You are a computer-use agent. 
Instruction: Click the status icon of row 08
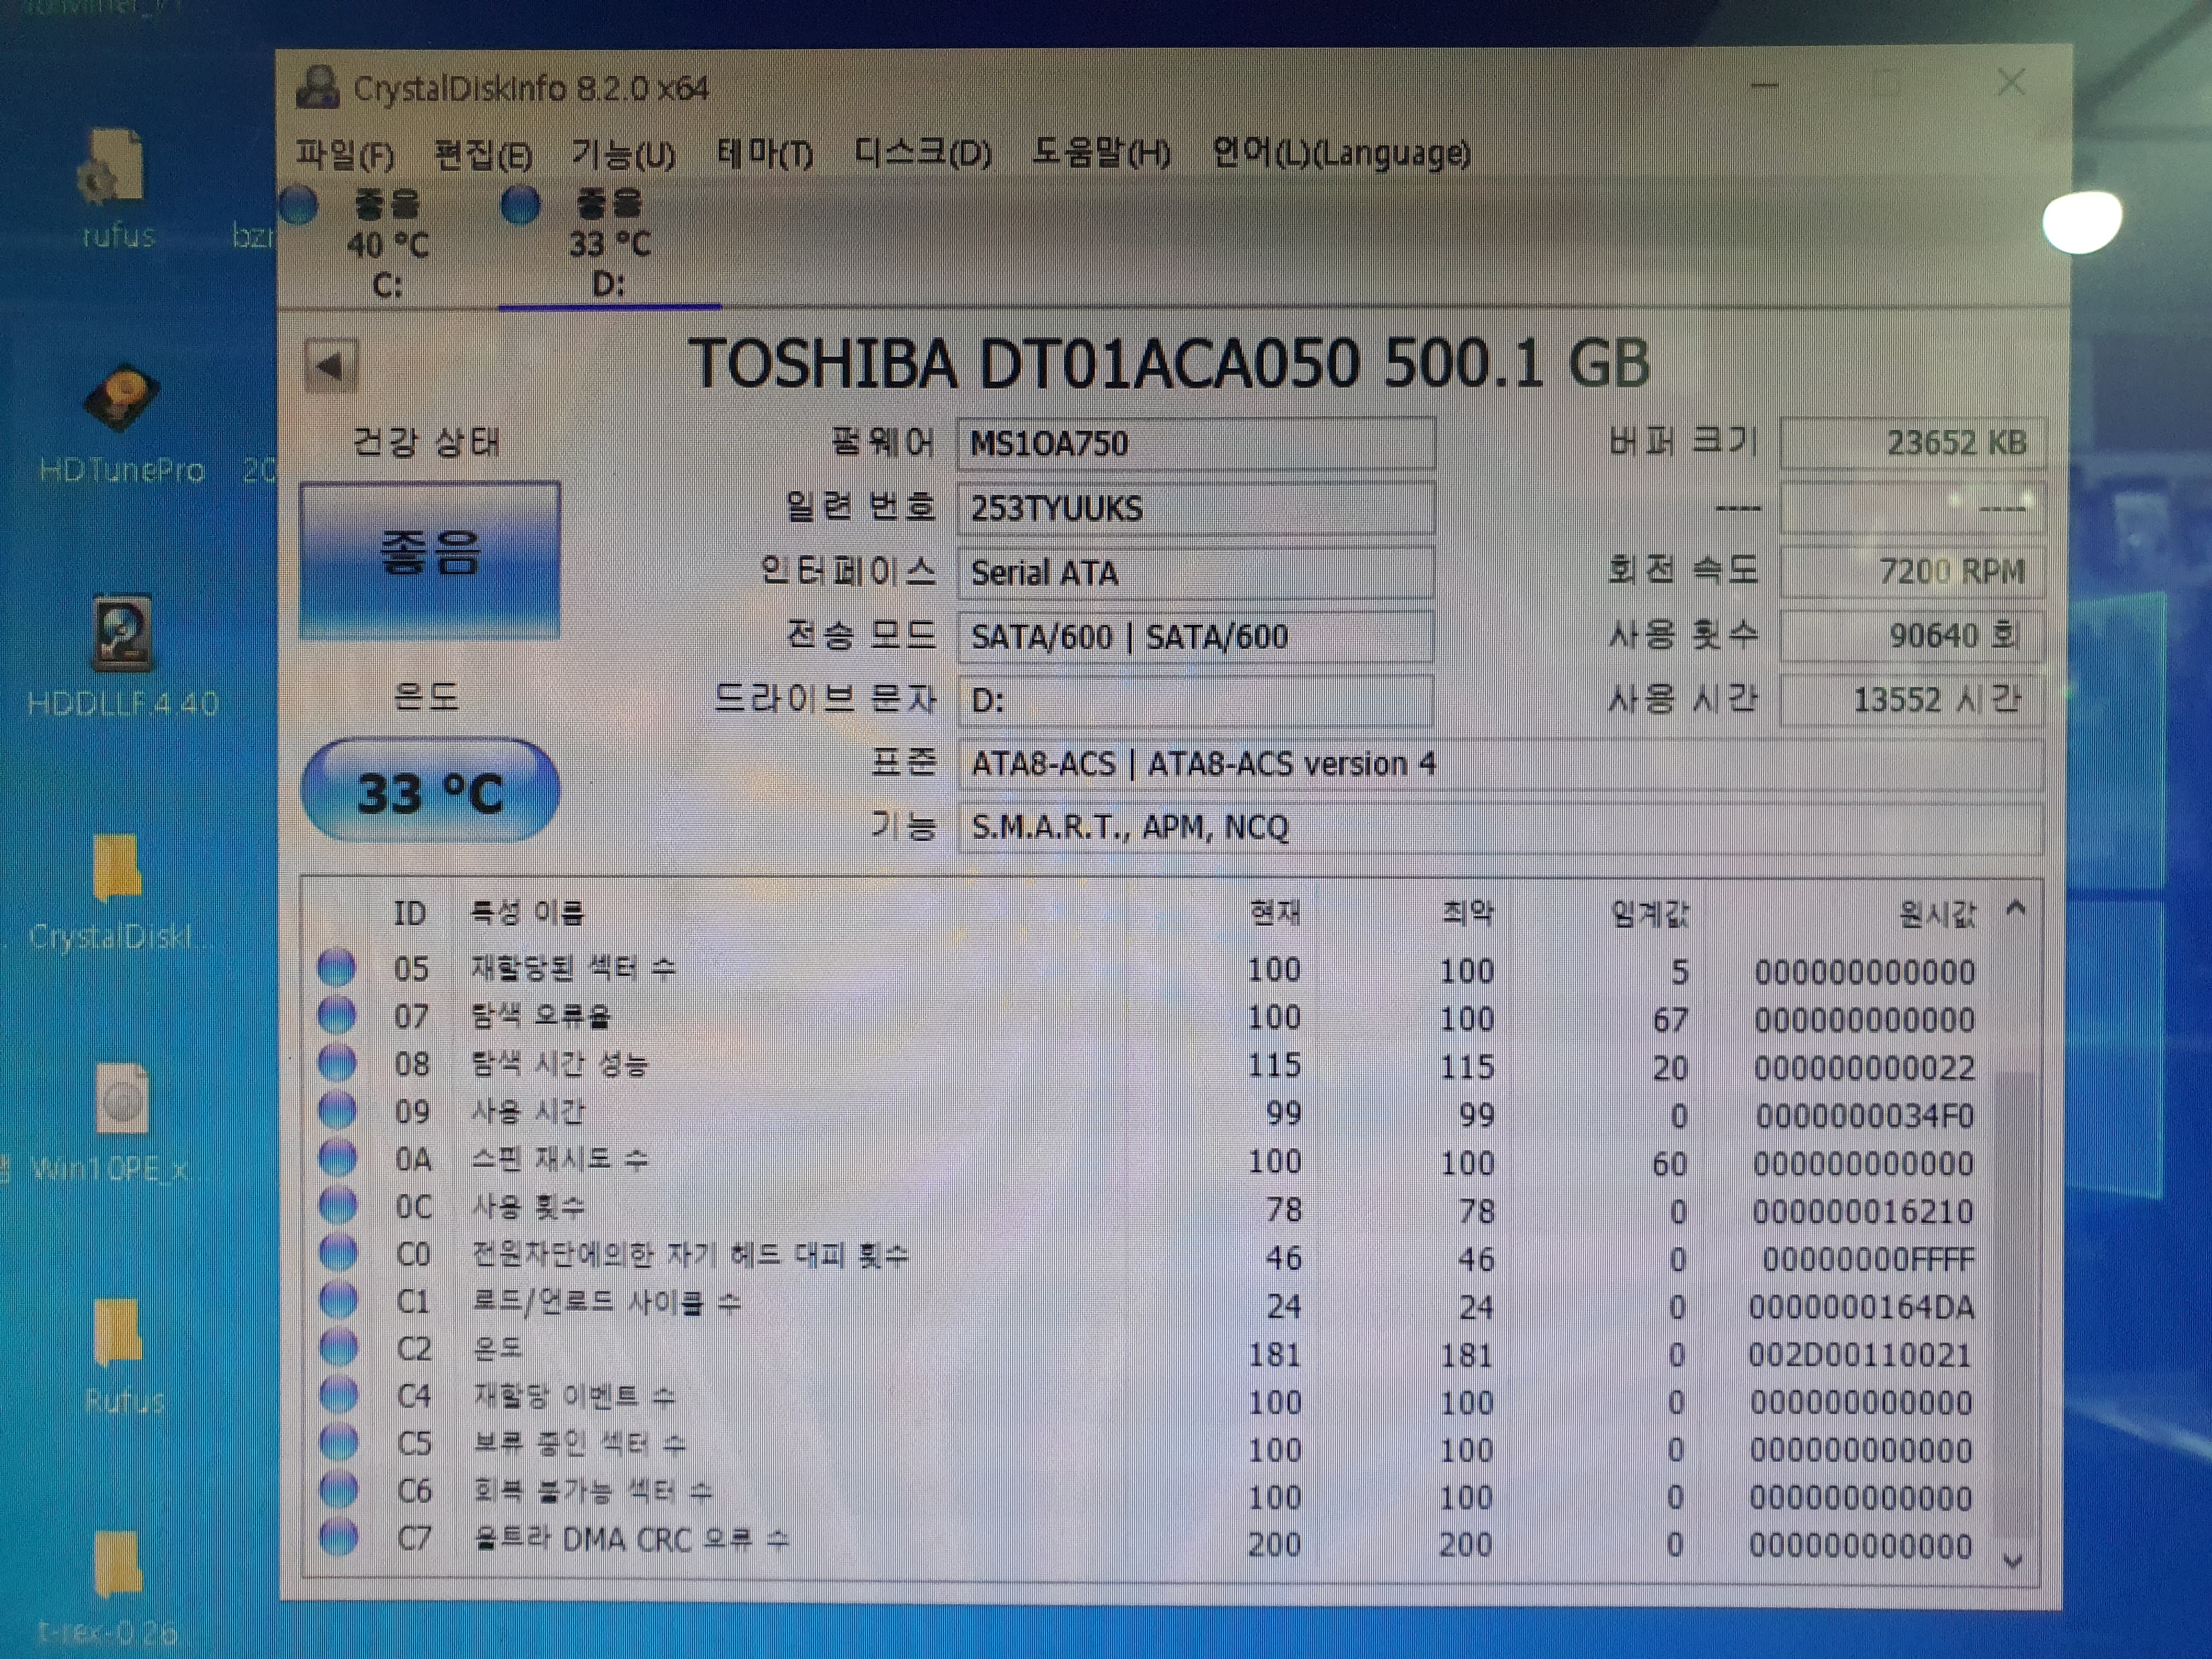(337, 1063)
